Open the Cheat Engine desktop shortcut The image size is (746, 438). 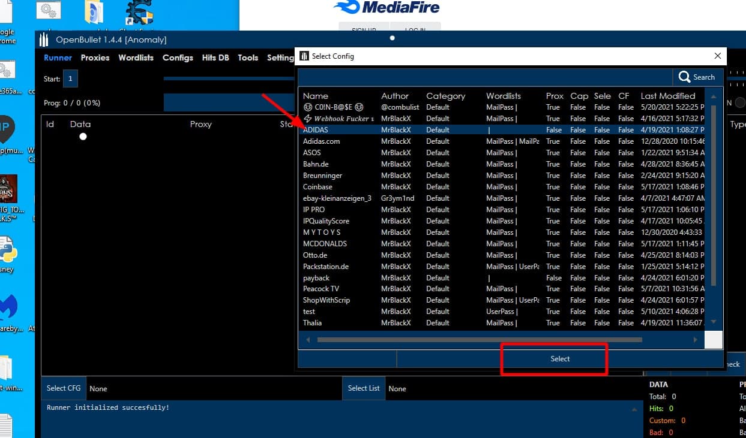[139, 13]
